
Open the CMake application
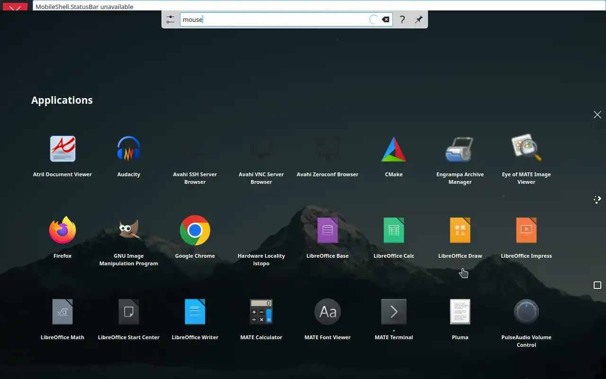[394, 156]
